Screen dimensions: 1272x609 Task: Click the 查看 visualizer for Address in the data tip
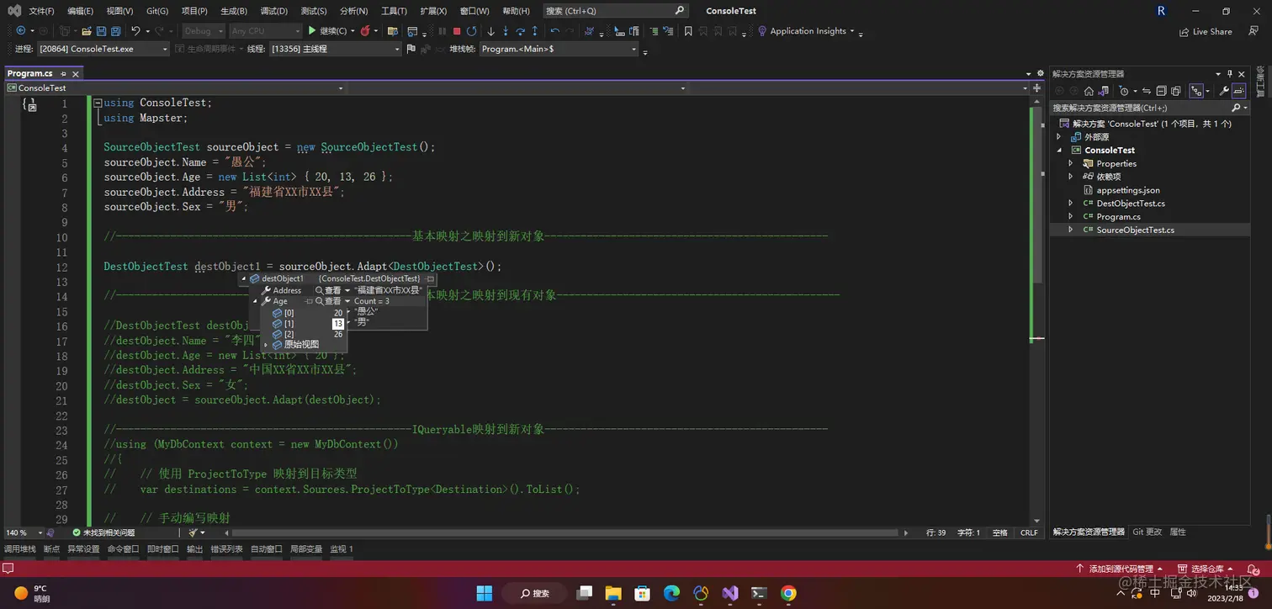click(x=329, y=290)
